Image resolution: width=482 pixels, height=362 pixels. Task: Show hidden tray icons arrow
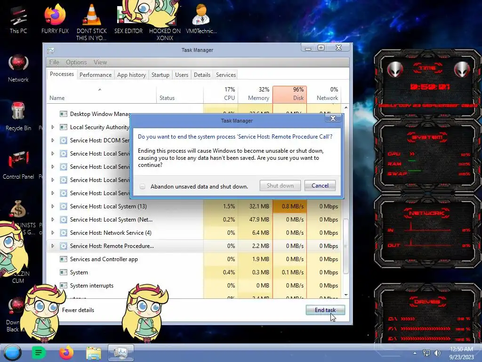415,353
